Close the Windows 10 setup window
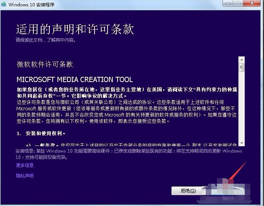 coord(252,3)
